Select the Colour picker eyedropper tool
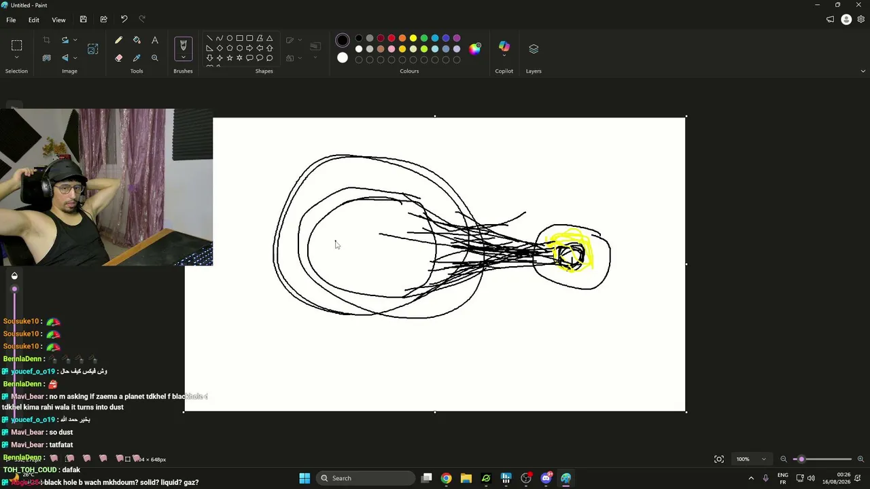870x489 pixels. coord(137,58)
